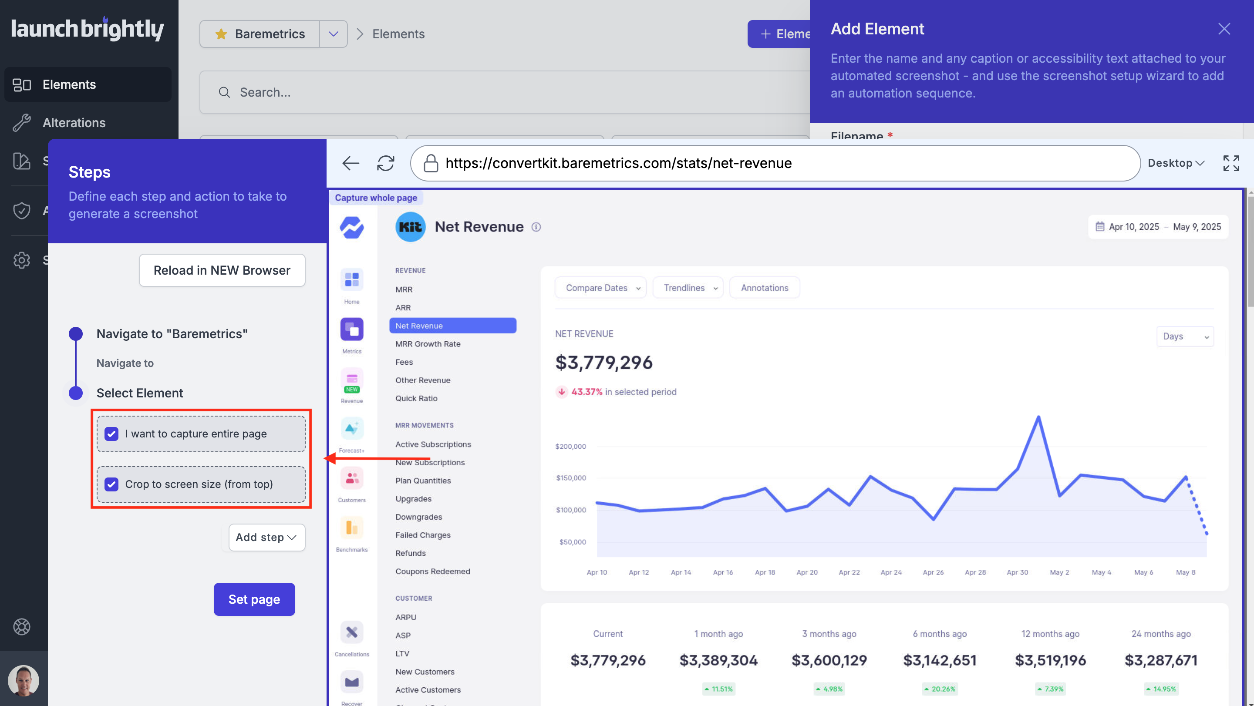Screen dimensions: 1254x706
Task: Open the Days interval dropdown
Action: [1185, 337]
